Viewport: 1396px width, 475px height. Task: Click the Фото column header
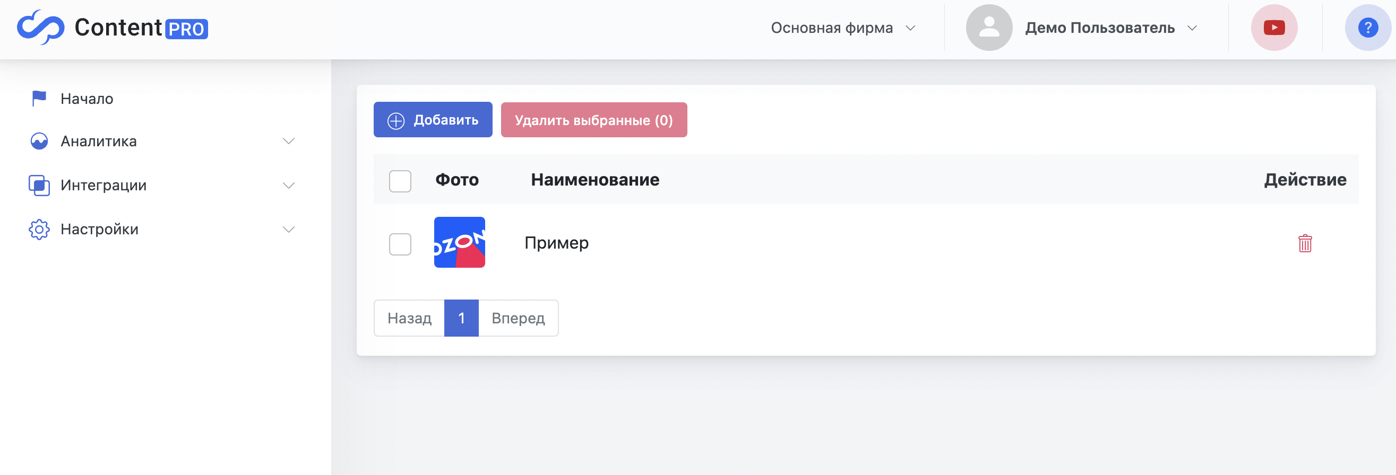(x=457, y=180)
